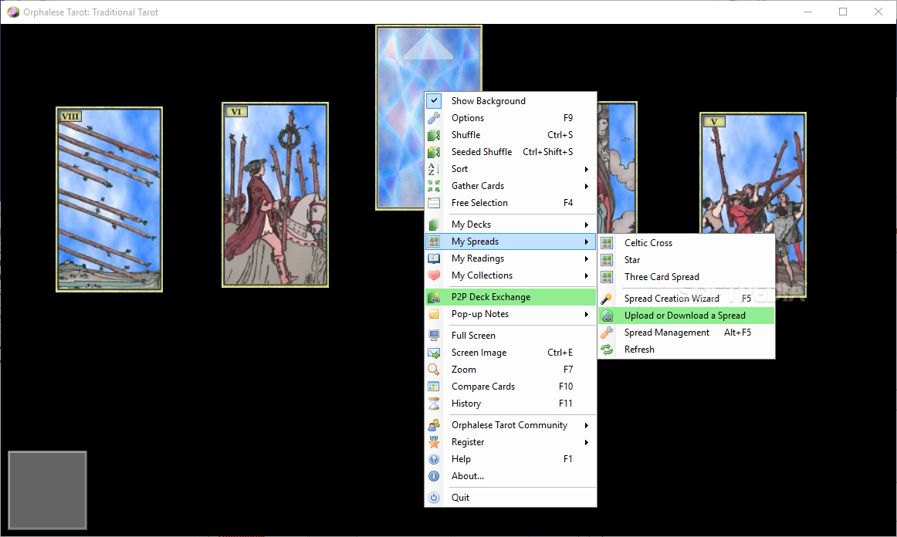Click the Free Selection icon
Viewport: 897px width, 537px height.
tap(434, 203)
